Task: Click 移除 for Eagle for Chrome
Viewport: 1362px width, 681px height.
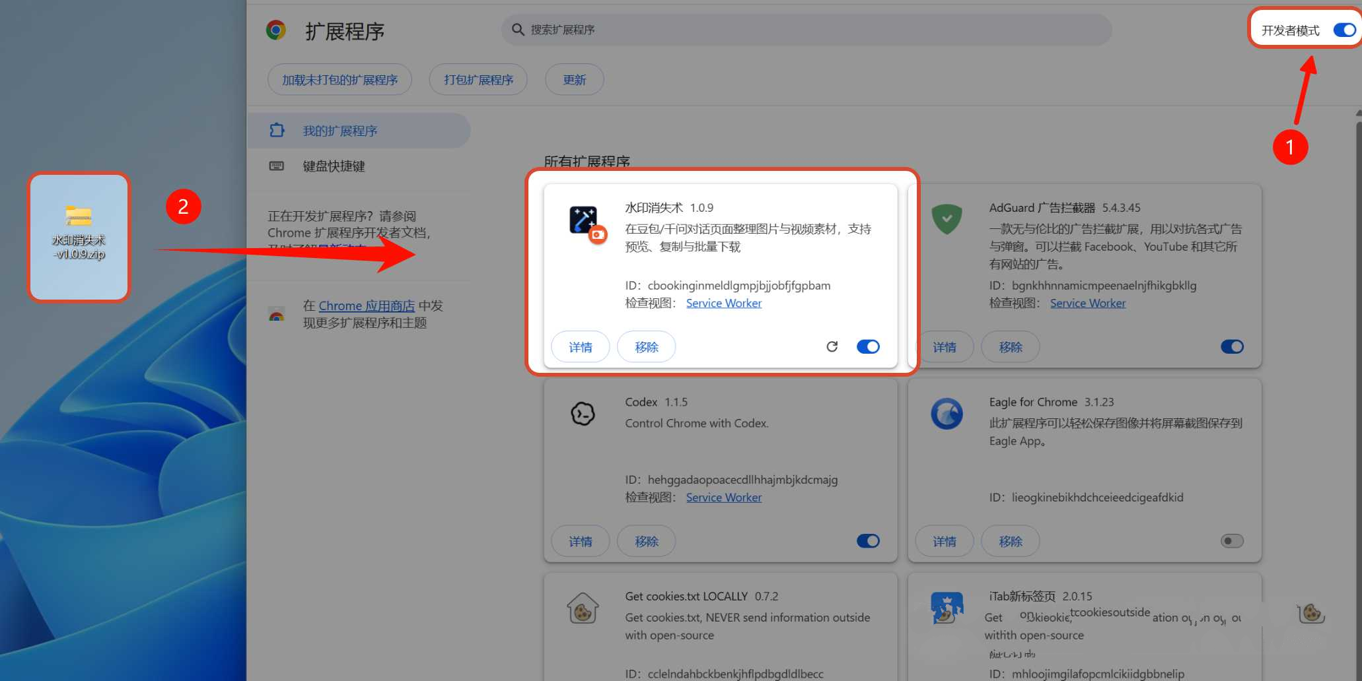Action: tap(1010, 541)
